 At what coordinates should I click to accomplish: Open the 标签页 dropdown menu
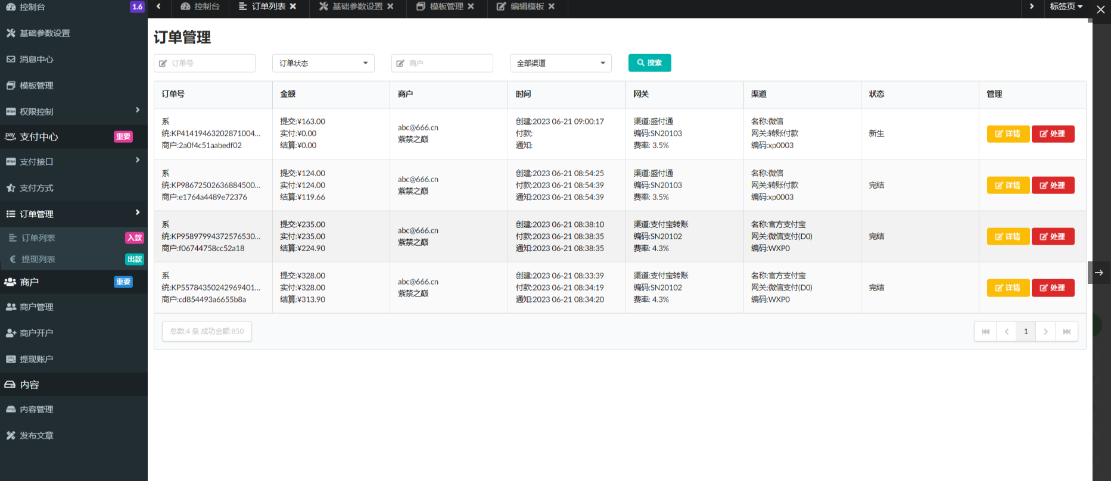tap(1066, 7)
